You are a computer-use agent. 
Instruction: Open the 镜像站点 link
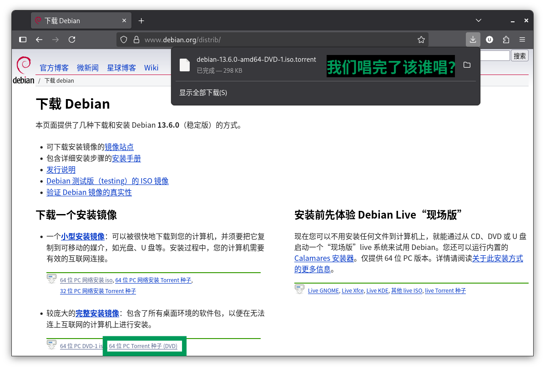point(119,147)
